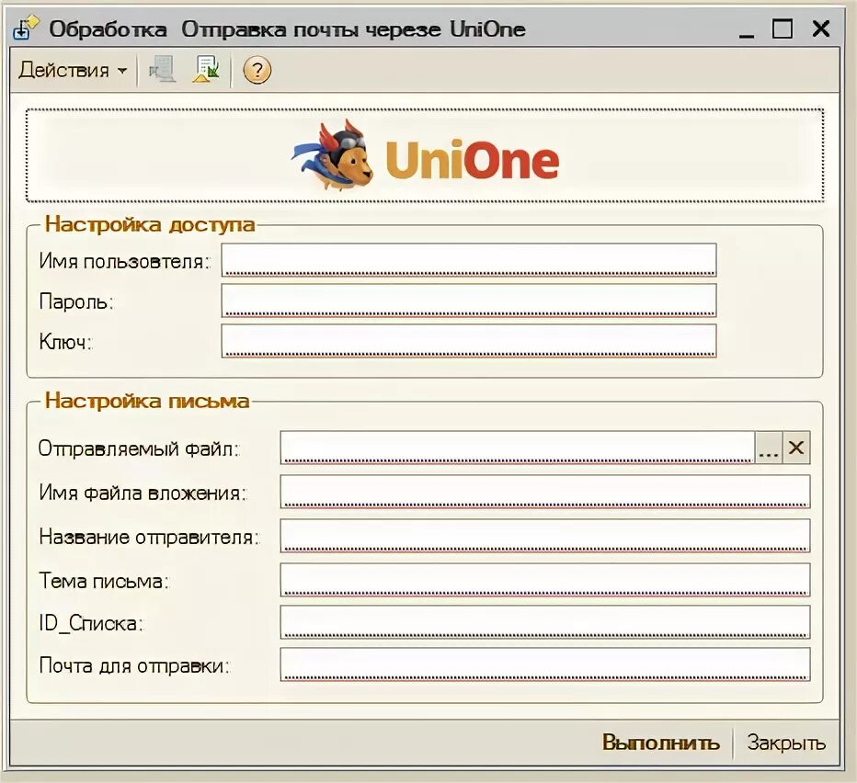Focus the Отправляемый файл input field

pos(518,448)
